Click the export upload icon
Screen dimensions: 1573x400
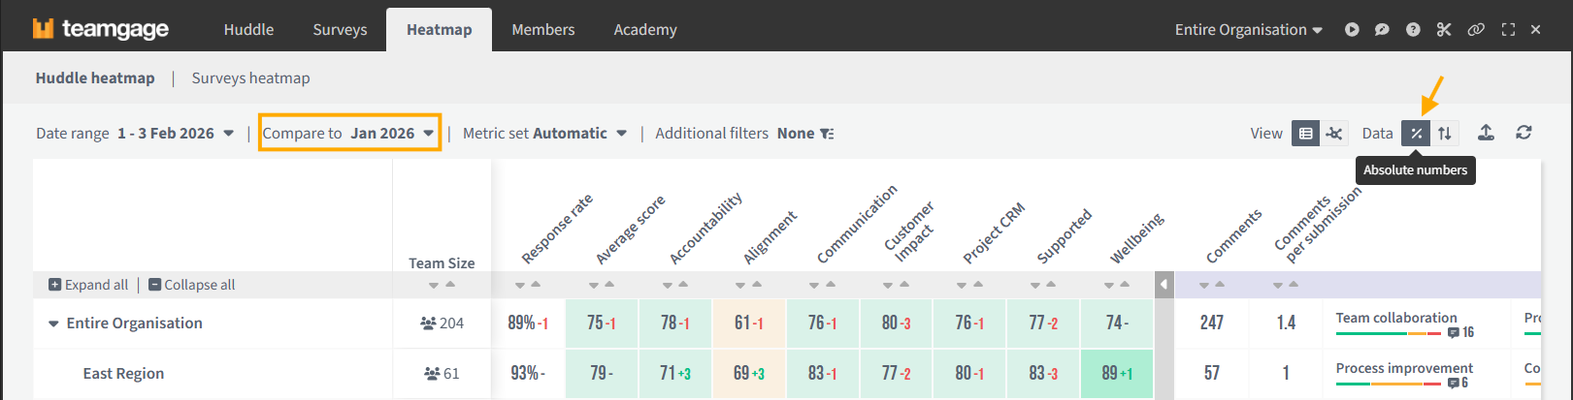pos(1486,133)
